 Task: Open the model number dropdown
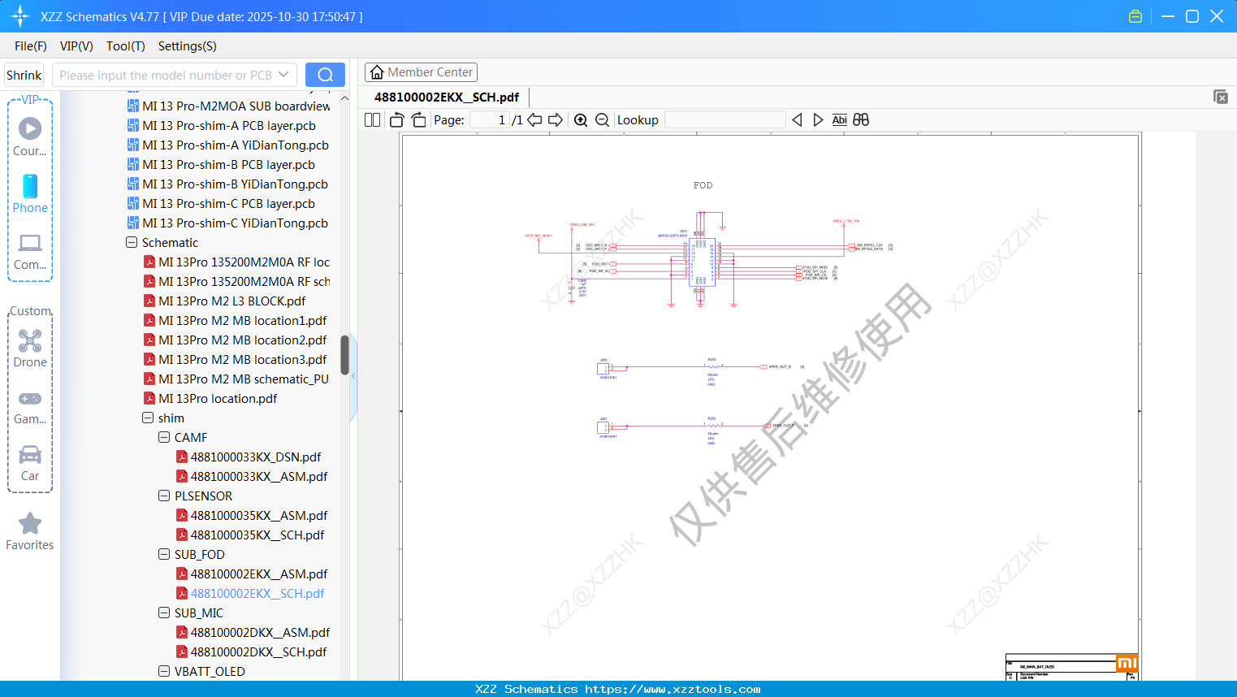(283, 75)
